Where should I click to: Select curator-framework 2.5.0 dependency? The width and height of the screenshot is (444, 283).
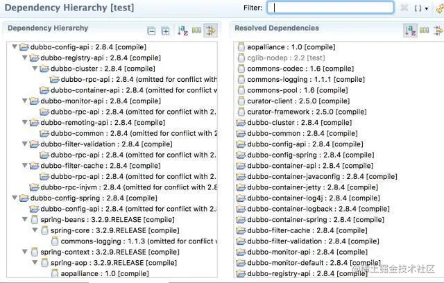302,112
